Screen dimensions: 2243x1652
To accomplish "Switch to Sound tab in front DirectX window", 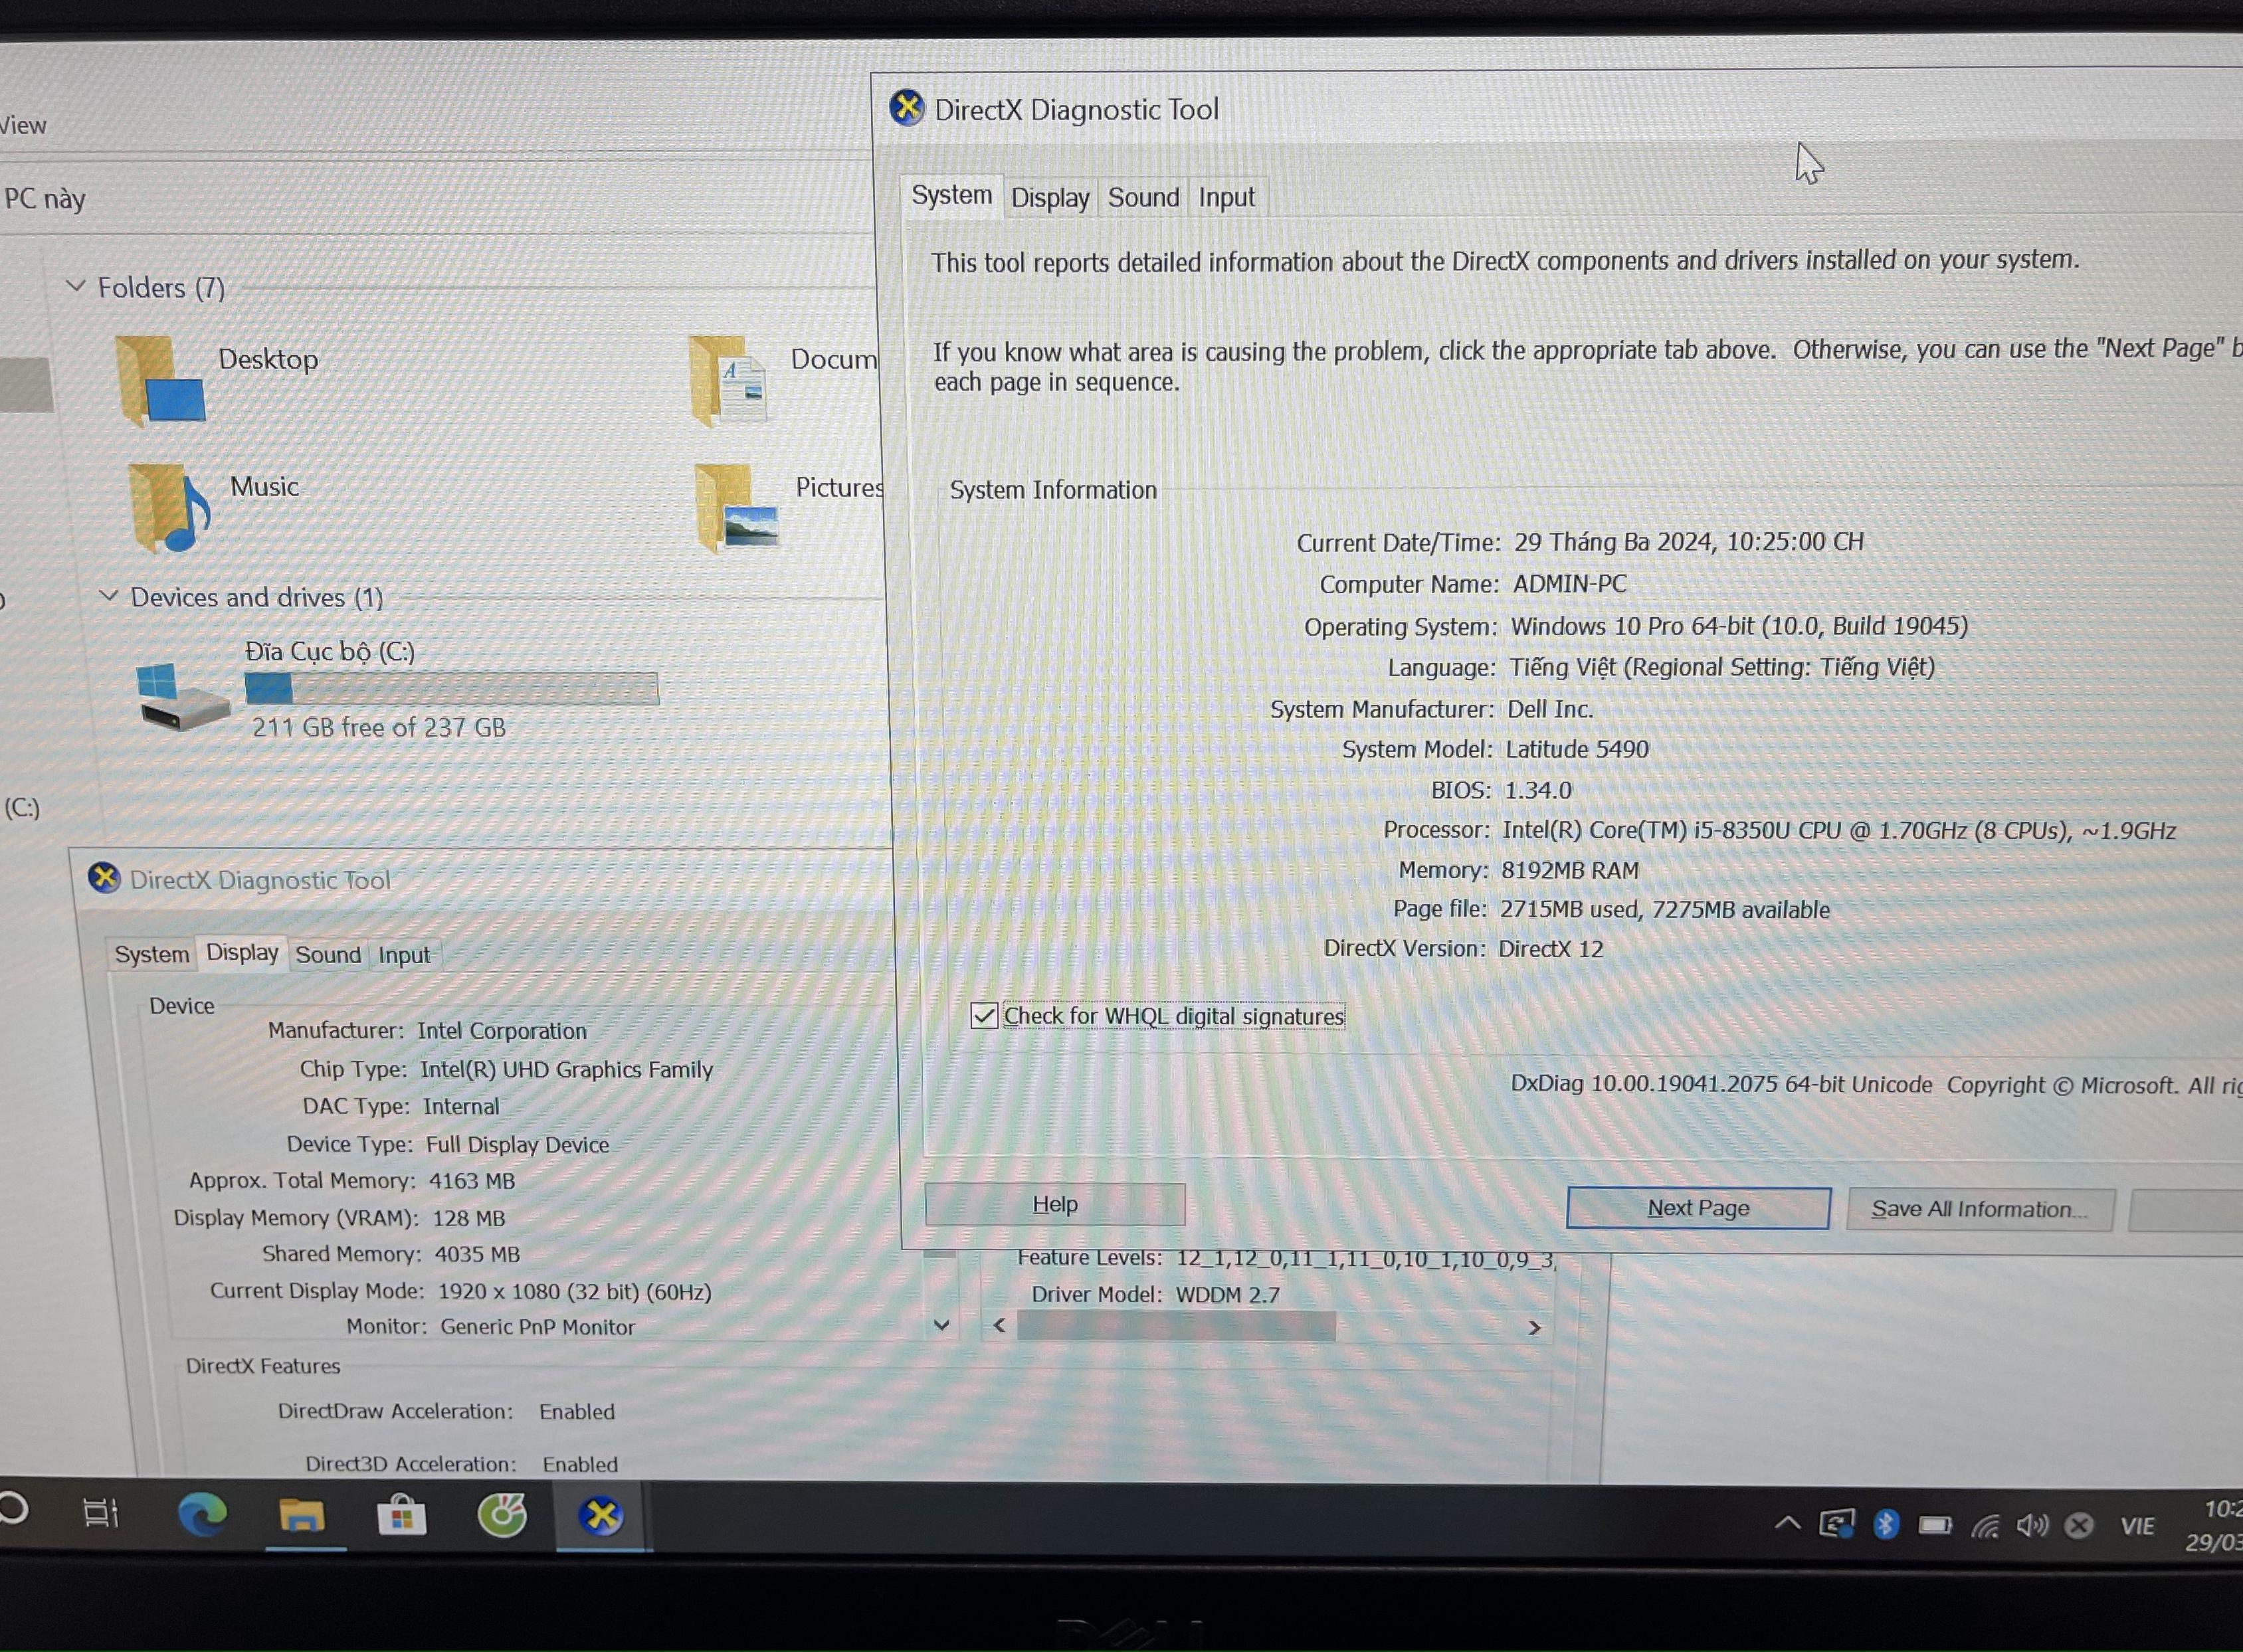I will pos(1143,197).
